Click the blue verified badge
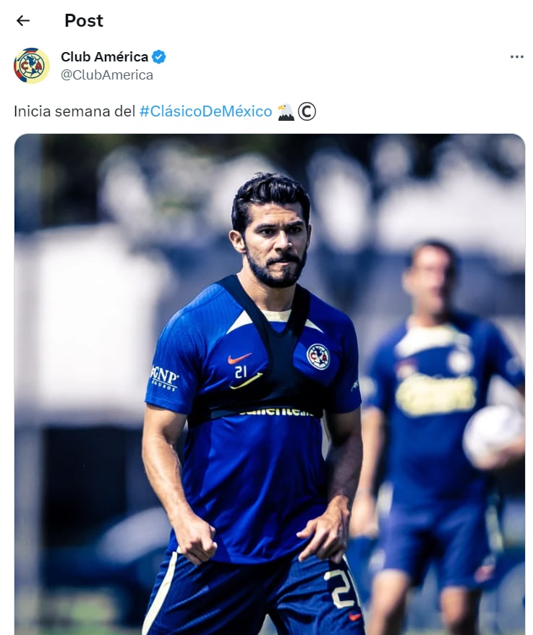The height and width of the screenshot is (635, 533). tap(159, 56)
